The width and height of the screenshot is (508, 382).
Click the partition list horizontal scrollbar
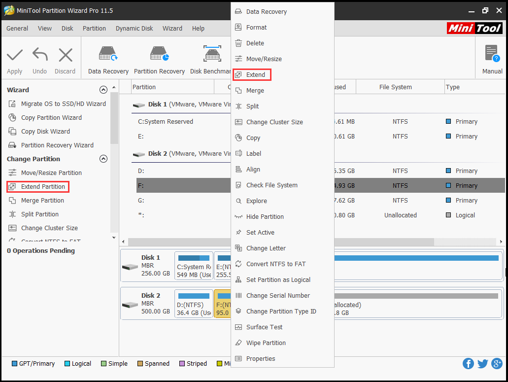pyautogui.click(x=281, y=242)
